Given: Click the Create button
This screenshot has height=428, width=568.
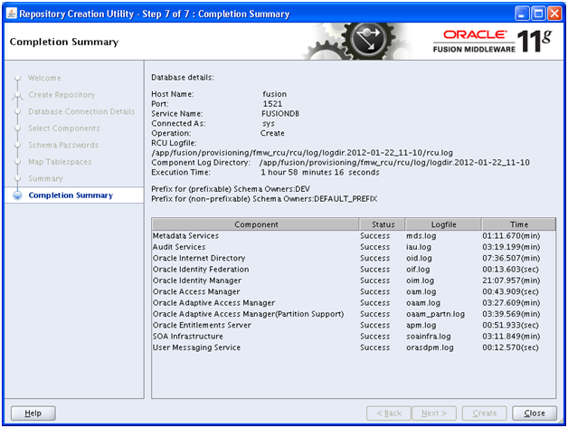Looking at the screenshot, I should coord(484,414).
